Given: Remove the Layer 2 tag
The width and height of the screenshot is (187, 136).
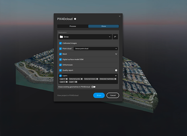Looking at the screenshot, I should click(x=67, y=82).
